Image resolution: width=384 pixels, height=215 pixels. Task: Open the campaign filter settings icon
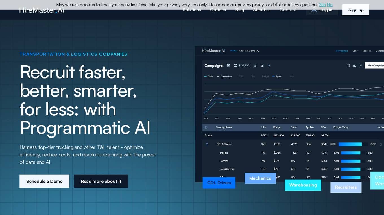point(228,66)
